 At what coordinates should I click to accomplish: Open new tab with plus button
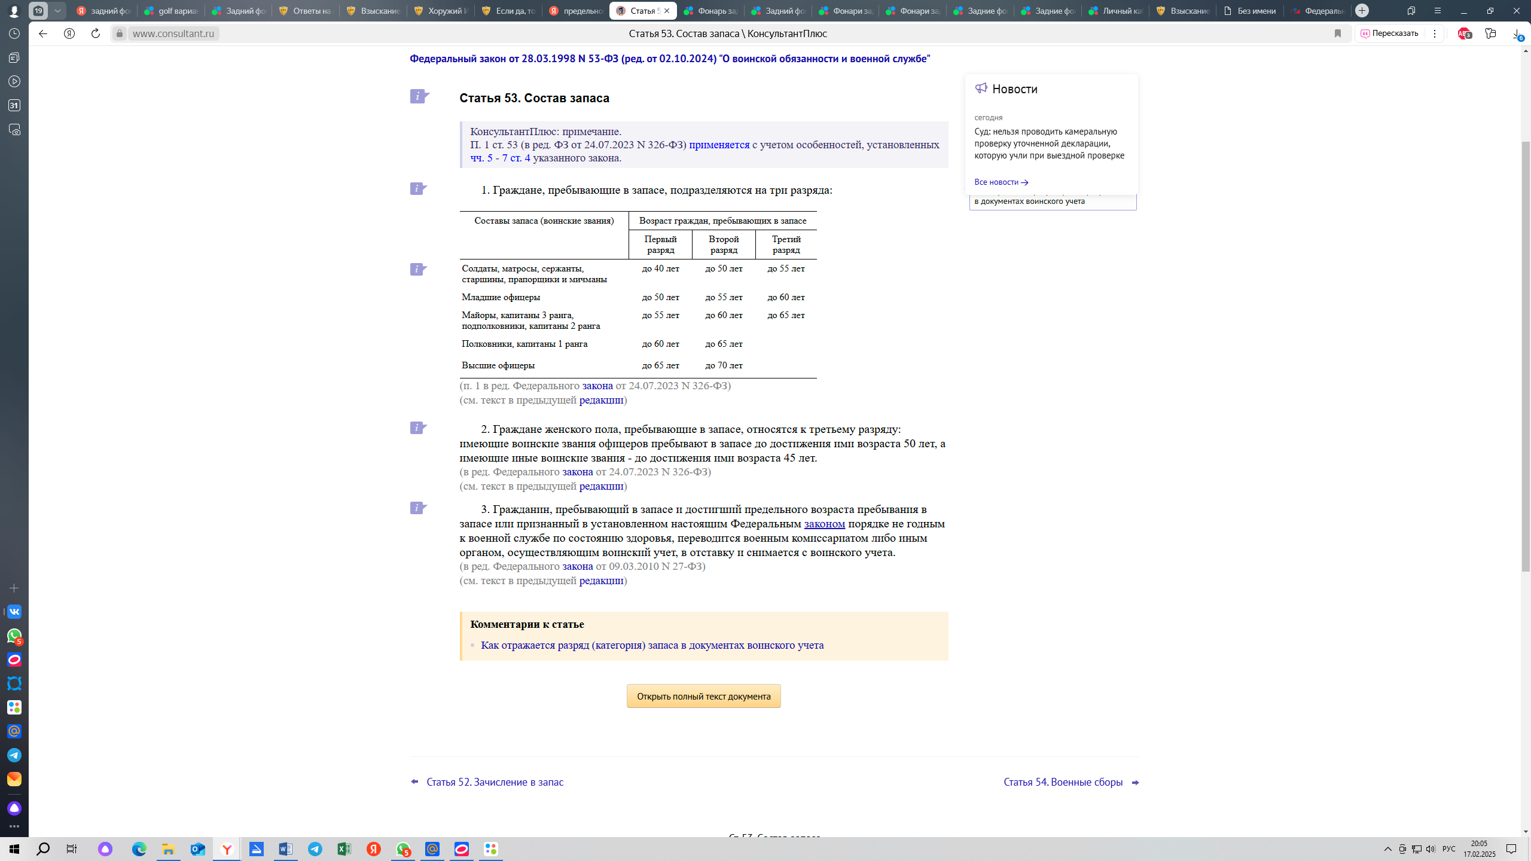pyautogui.click(x=1362, y=11)
